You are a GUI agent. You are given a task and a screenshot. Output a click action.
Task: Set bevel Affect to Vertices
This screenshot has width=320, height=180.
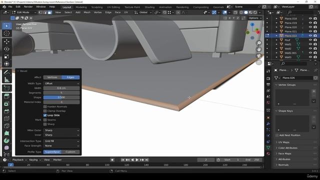(x=52, y=77)
